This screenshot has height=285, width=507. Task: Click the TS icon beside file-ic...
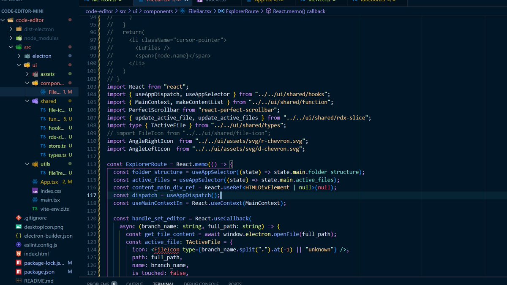point(43,110)
